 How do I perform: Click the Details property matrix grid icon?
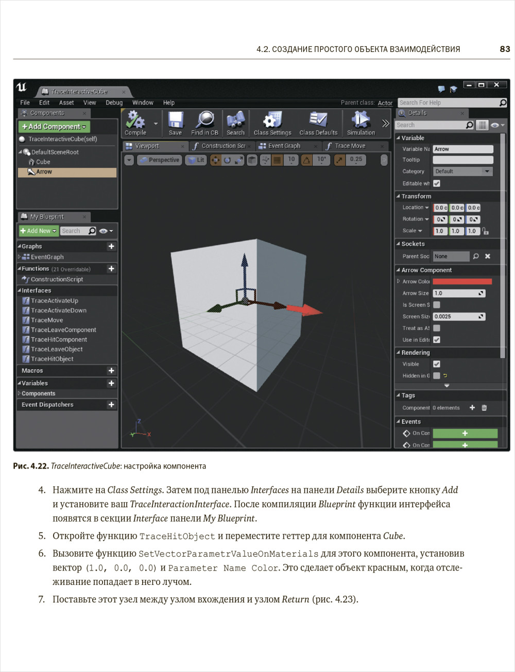(482, 125)
